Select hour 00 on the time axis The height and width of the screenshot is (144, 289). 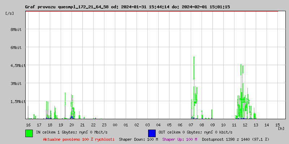(x=115, y=125)
